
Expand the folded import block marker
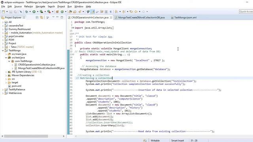coord(73,28)
